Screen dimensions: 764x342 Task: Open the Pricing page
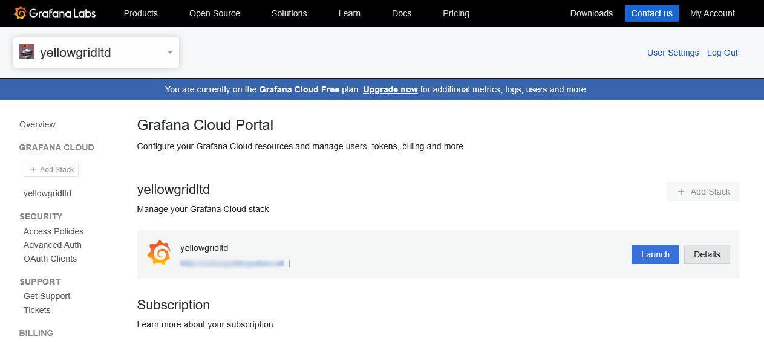455,13
